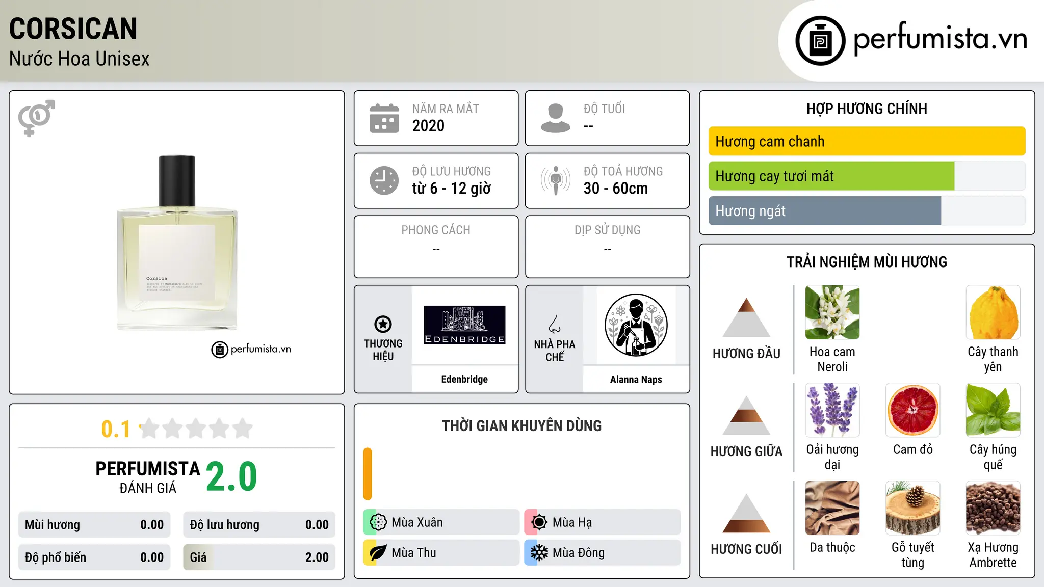This screenshot has height=587, width=1044.
Task: Click the Giá 2.00 score row
Action: tap(259, 557)
